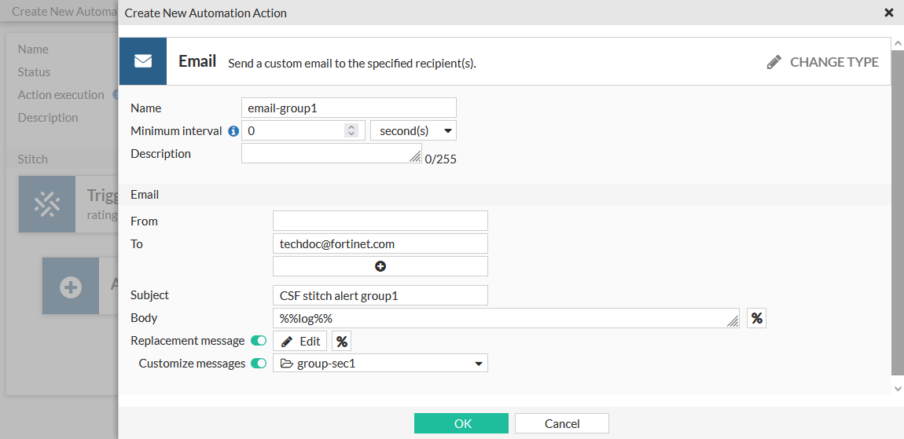Viewport: 904px width, 439px height.
Task: Click the Change Type pencil icon
Action: (774, 62)
